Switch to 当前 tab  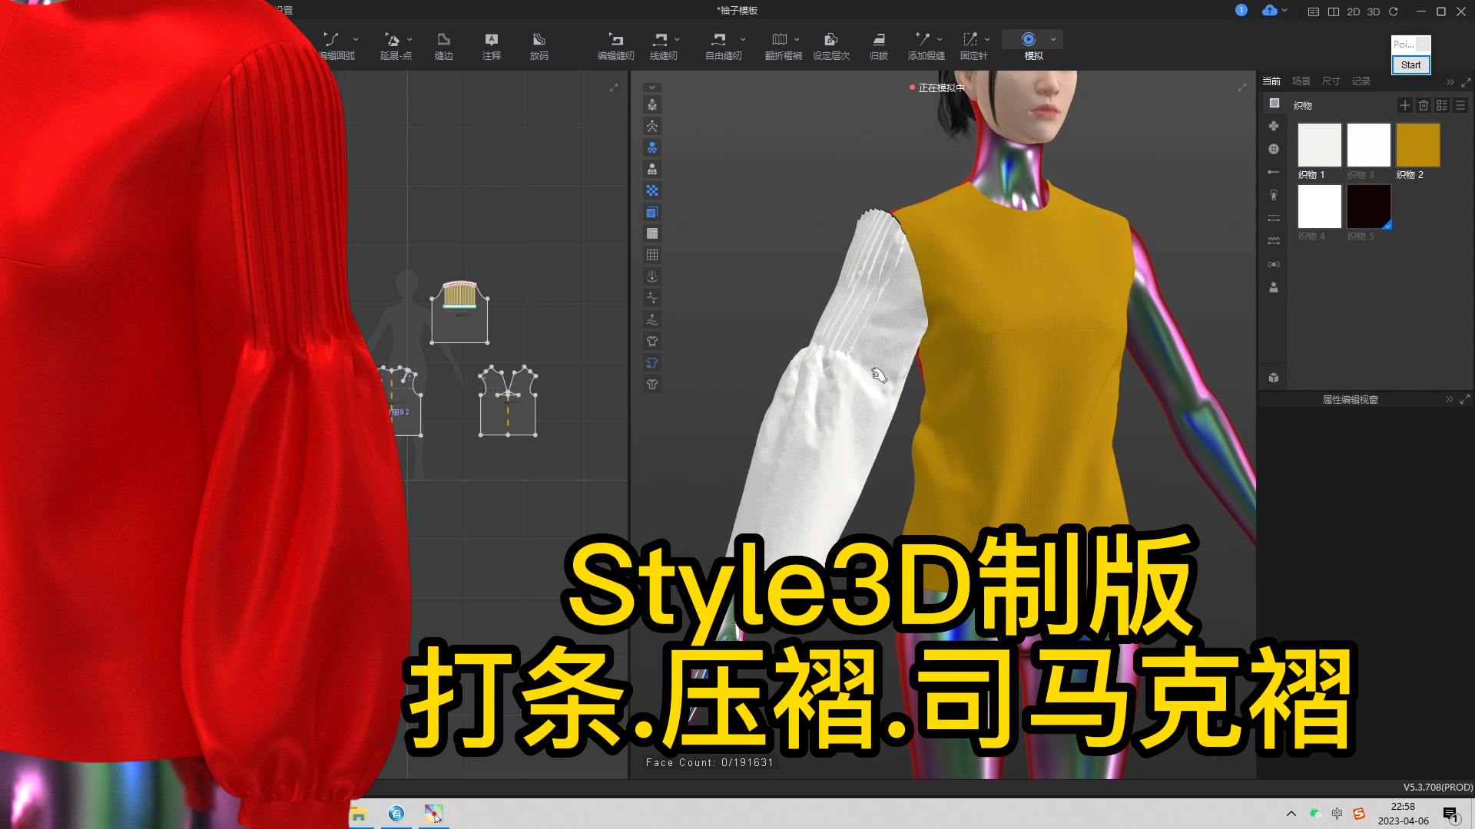pos(1271,81)
